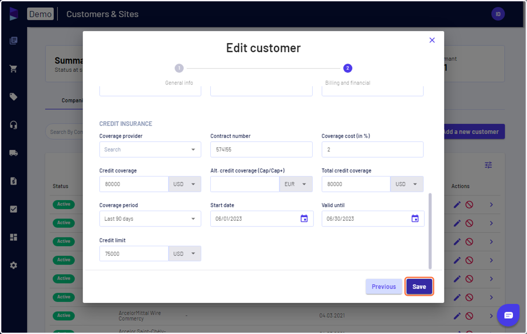
Task: Click the Add a new customer button
Action: point(474,132)
